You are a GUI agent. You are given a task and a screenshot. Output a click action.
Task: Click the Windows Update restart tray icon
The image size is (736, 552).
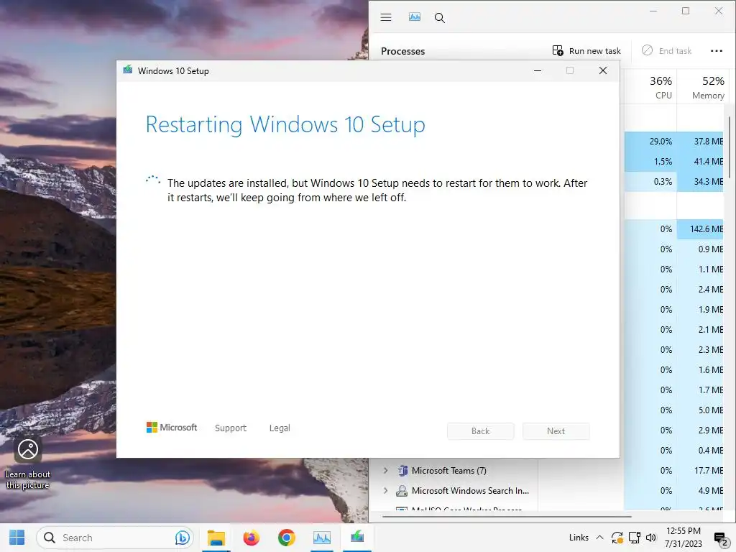617,538
